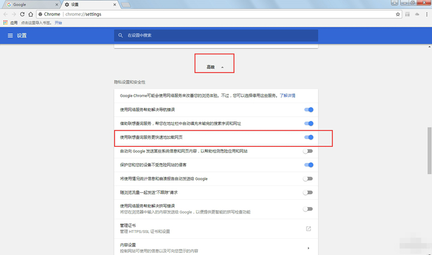432x255 pixels.
Task: Open a new tab
Action: point(126,5)
